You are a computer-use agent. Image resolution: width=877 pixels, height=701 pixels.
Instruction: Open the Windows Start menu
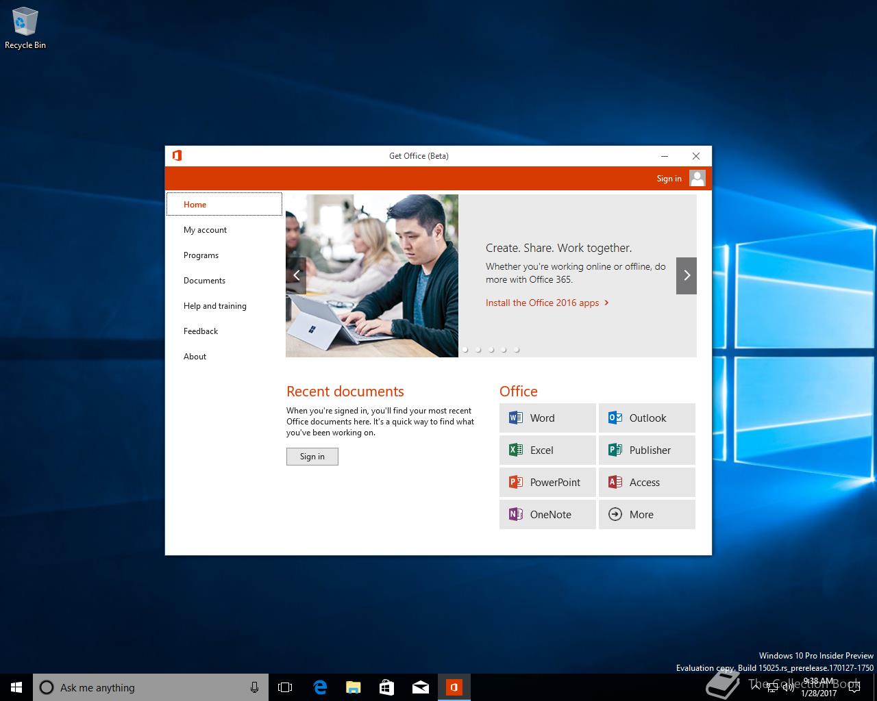pyautogui.click(x=16, y=687)
